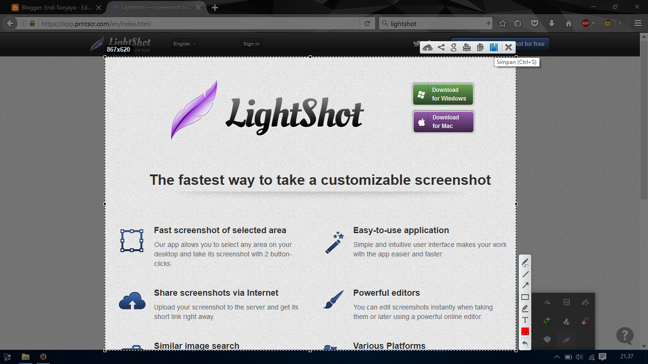The image size is (648, 364).
Task: Close the Lightshot selection with X icon
Action: pos(508,47)
